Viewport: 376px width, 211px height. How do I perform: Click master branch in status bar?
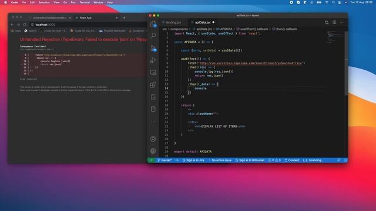pos(164,160)
